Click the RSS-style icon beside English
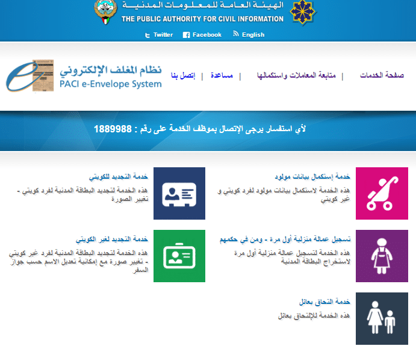Viewport: 416px width, 349px height. point(235,34)
